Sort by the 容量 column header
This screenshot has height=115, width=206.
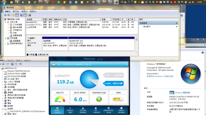[x=106, y=19]
